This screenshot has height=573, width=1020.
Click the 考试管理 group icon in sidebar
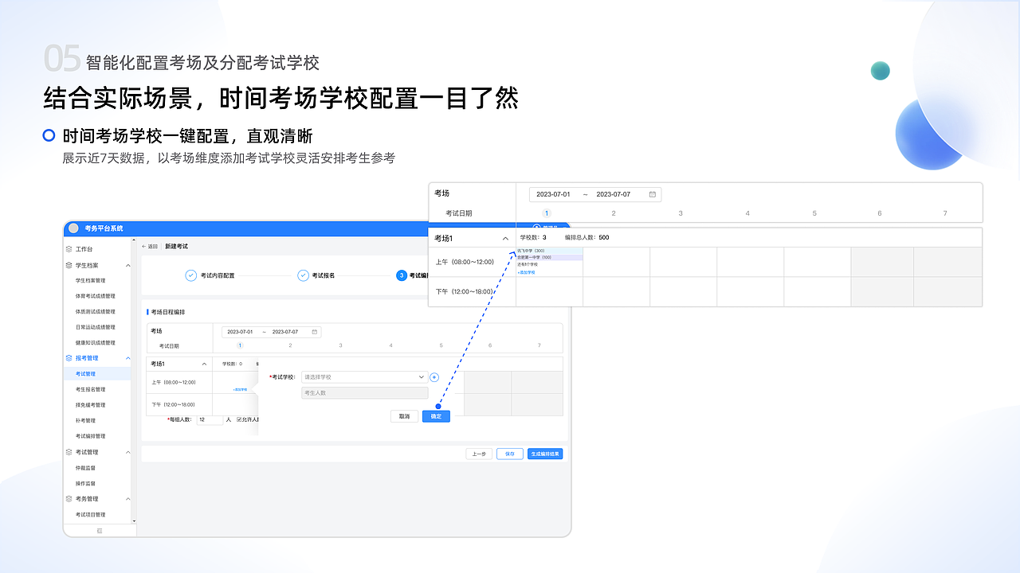point(69,450)
